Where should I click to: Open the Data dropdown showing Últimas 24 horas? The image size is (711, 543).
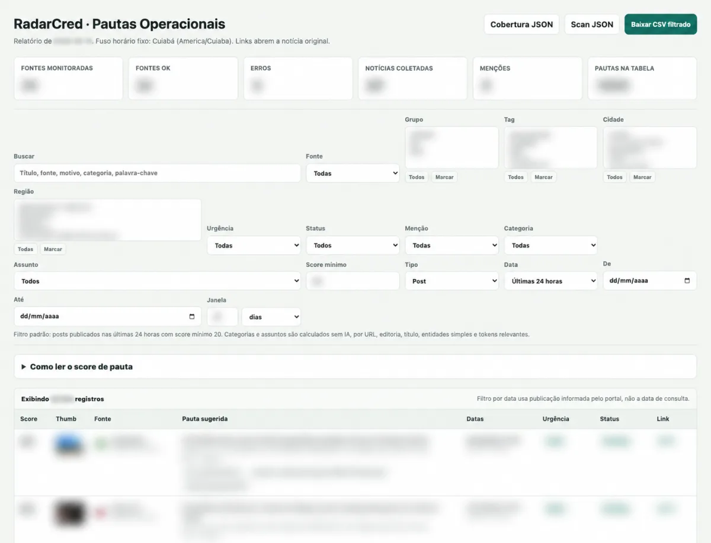coord(551,281)
